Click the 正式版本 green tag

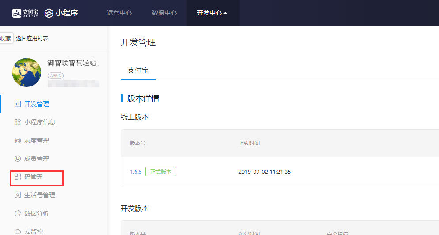[161, 172]
